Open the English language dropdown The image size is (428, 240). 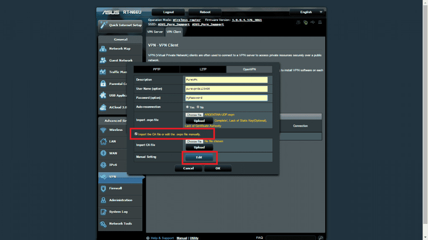click(x=308, y=12)
